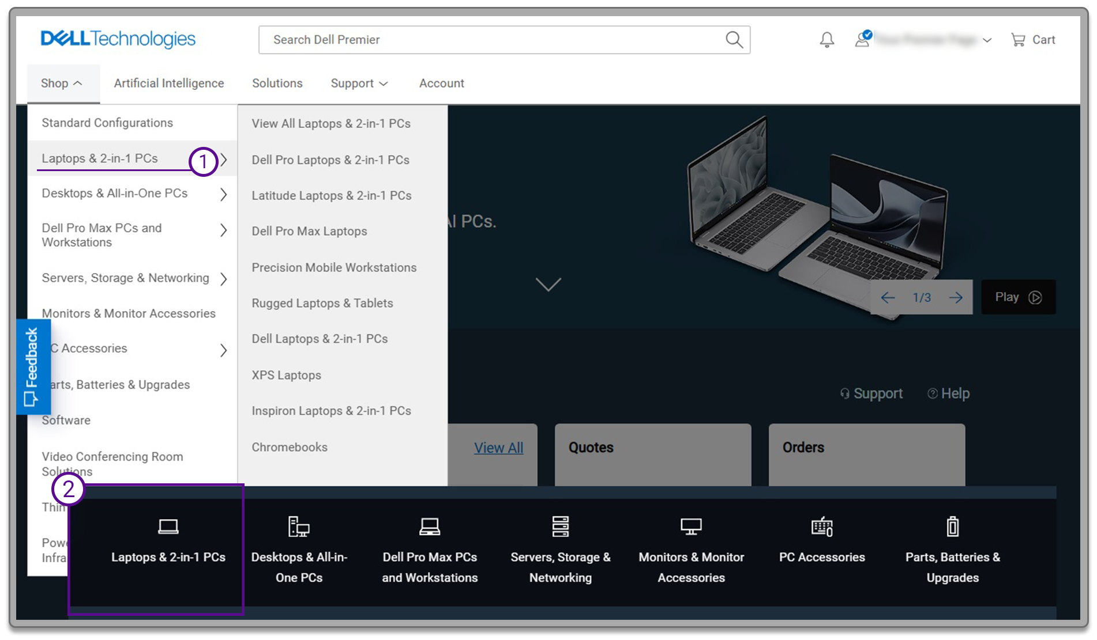Click the Support headset link
The height and width of the screenshot is (640, 1097).
coord(871,393)
